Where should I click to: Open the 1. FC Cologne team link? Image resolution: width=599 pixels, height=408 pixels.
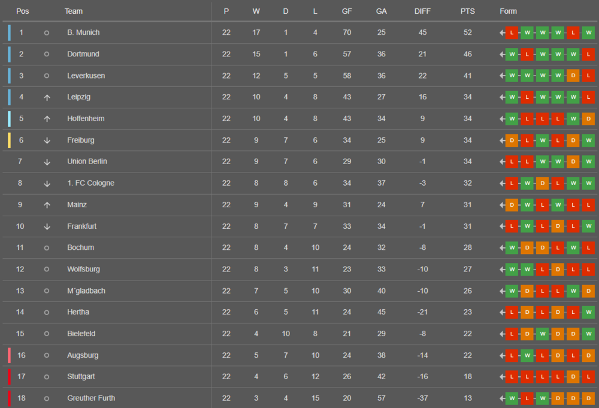[90, 183]
